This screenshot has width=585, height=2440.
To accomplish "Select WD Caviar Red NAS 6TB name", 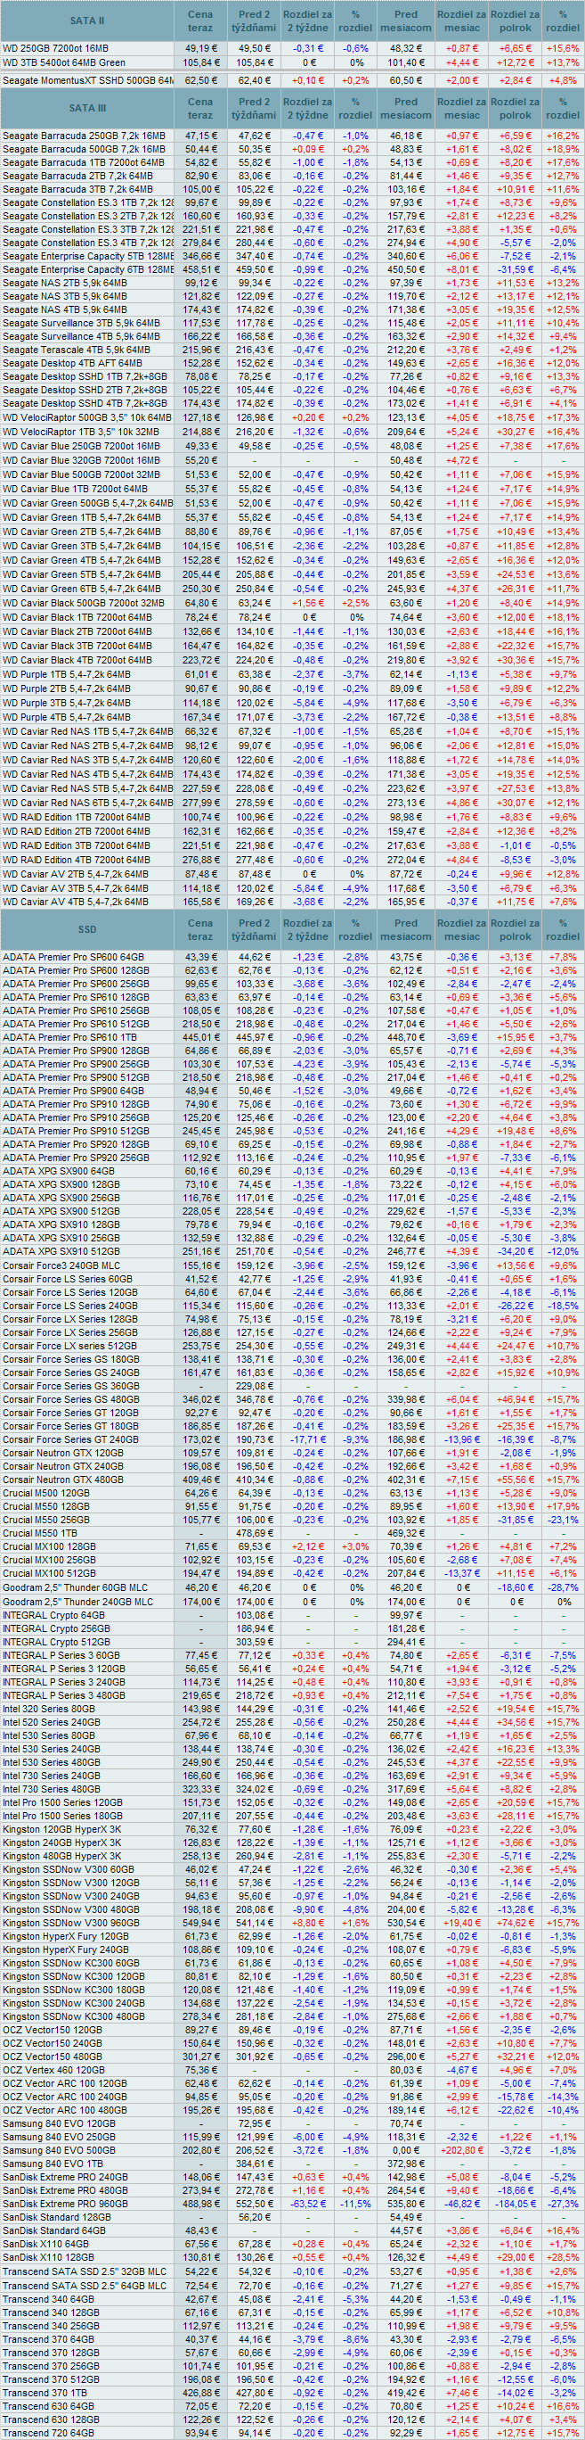I will coord(88,803).
